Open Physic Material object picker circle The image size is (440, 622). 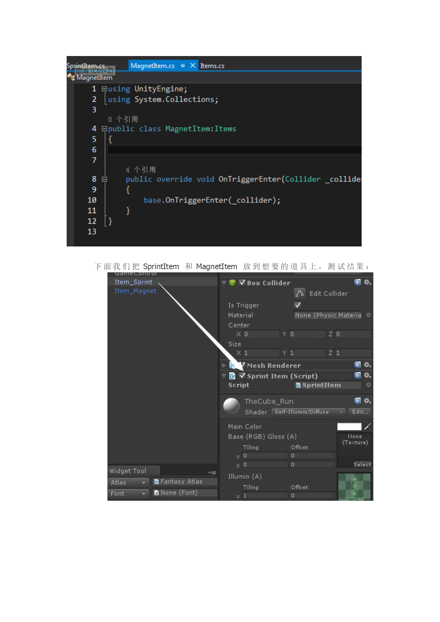[368, 315]
